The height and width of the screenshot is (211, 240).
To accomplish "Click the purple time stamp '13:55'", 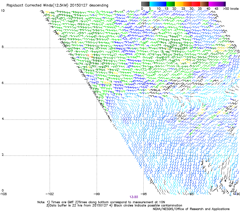I will click(x=134, y=197).
